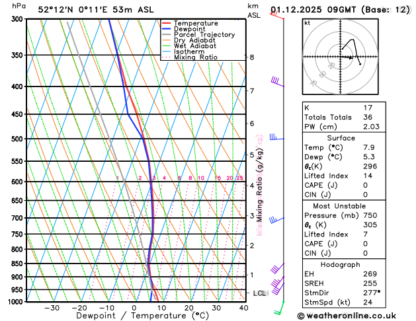Click the Totals Totals value 36
The height and width of the screenshot is (321, 416).
(x=368, y=117)
